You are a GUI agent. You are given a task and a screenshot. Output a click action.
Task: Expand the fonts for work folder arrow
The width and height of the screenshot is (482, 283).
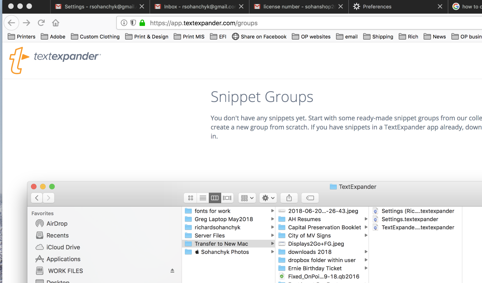(272, 211)
